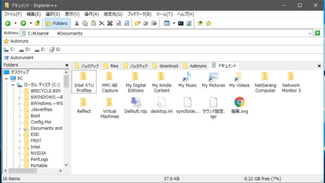
Task: Collapse the ローカル ディスク (C:) node
Action: pyautogui.click(x=13, y=85)
